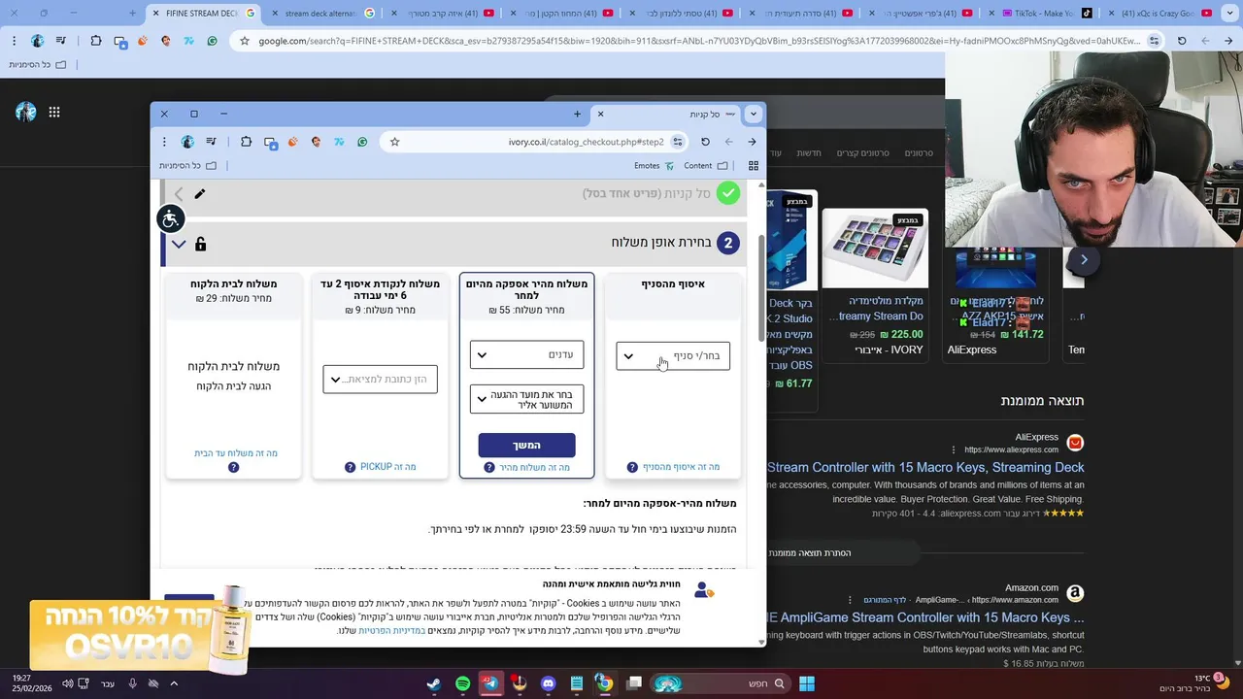Image resolution: width=1243 pixels, height=699 pixels.
Task: Open the accessibility menu icon on Ivory page
Action: click(171, 218)
